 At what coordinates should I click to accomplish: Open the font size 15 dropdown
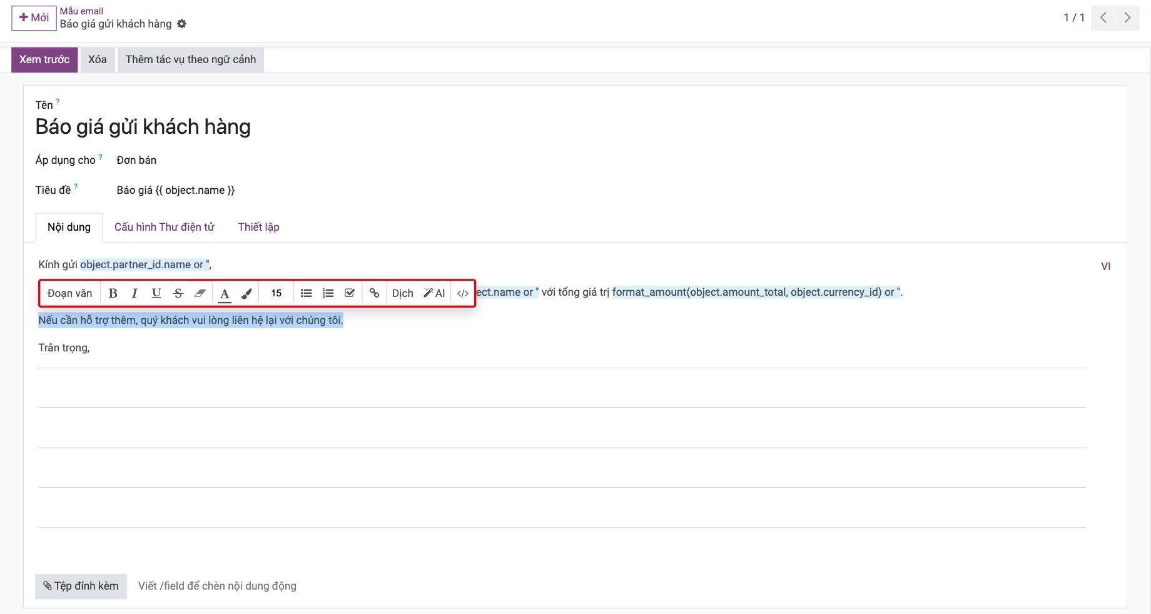(x=276, y=293)
